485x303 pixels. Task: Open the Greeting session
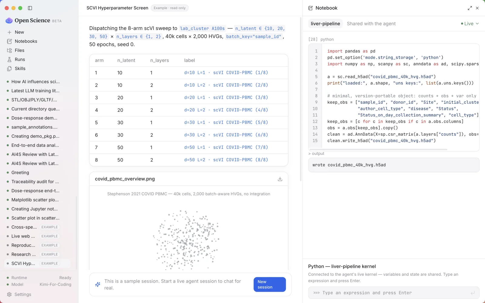click(x=20, y=172)
